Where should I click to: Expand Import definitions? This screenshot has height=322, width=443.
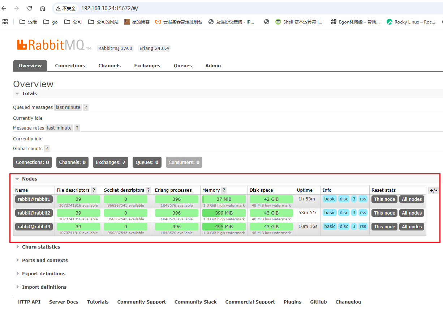tap(42, 287)
